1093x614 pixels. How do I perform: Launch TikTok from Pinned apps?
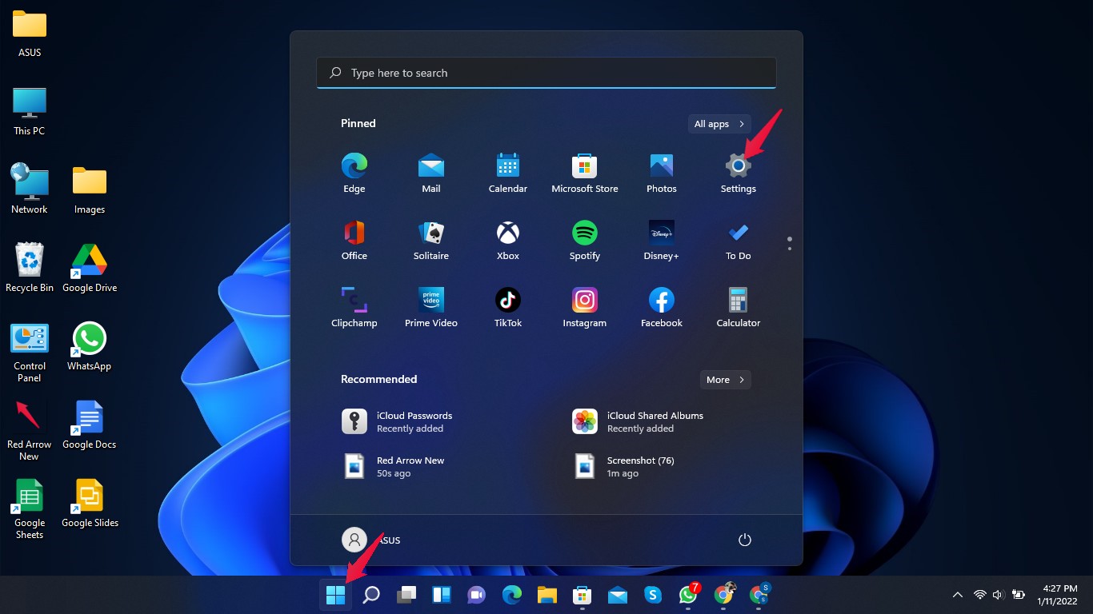tap(508, 305)
